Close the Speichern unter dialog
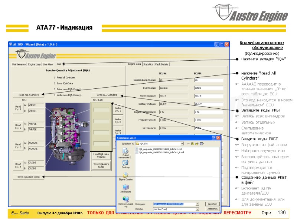 218,138
